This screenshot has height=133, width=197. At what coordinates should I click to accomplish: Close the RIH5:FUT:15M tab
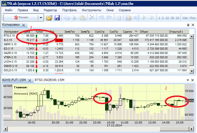tap(30, 80)
